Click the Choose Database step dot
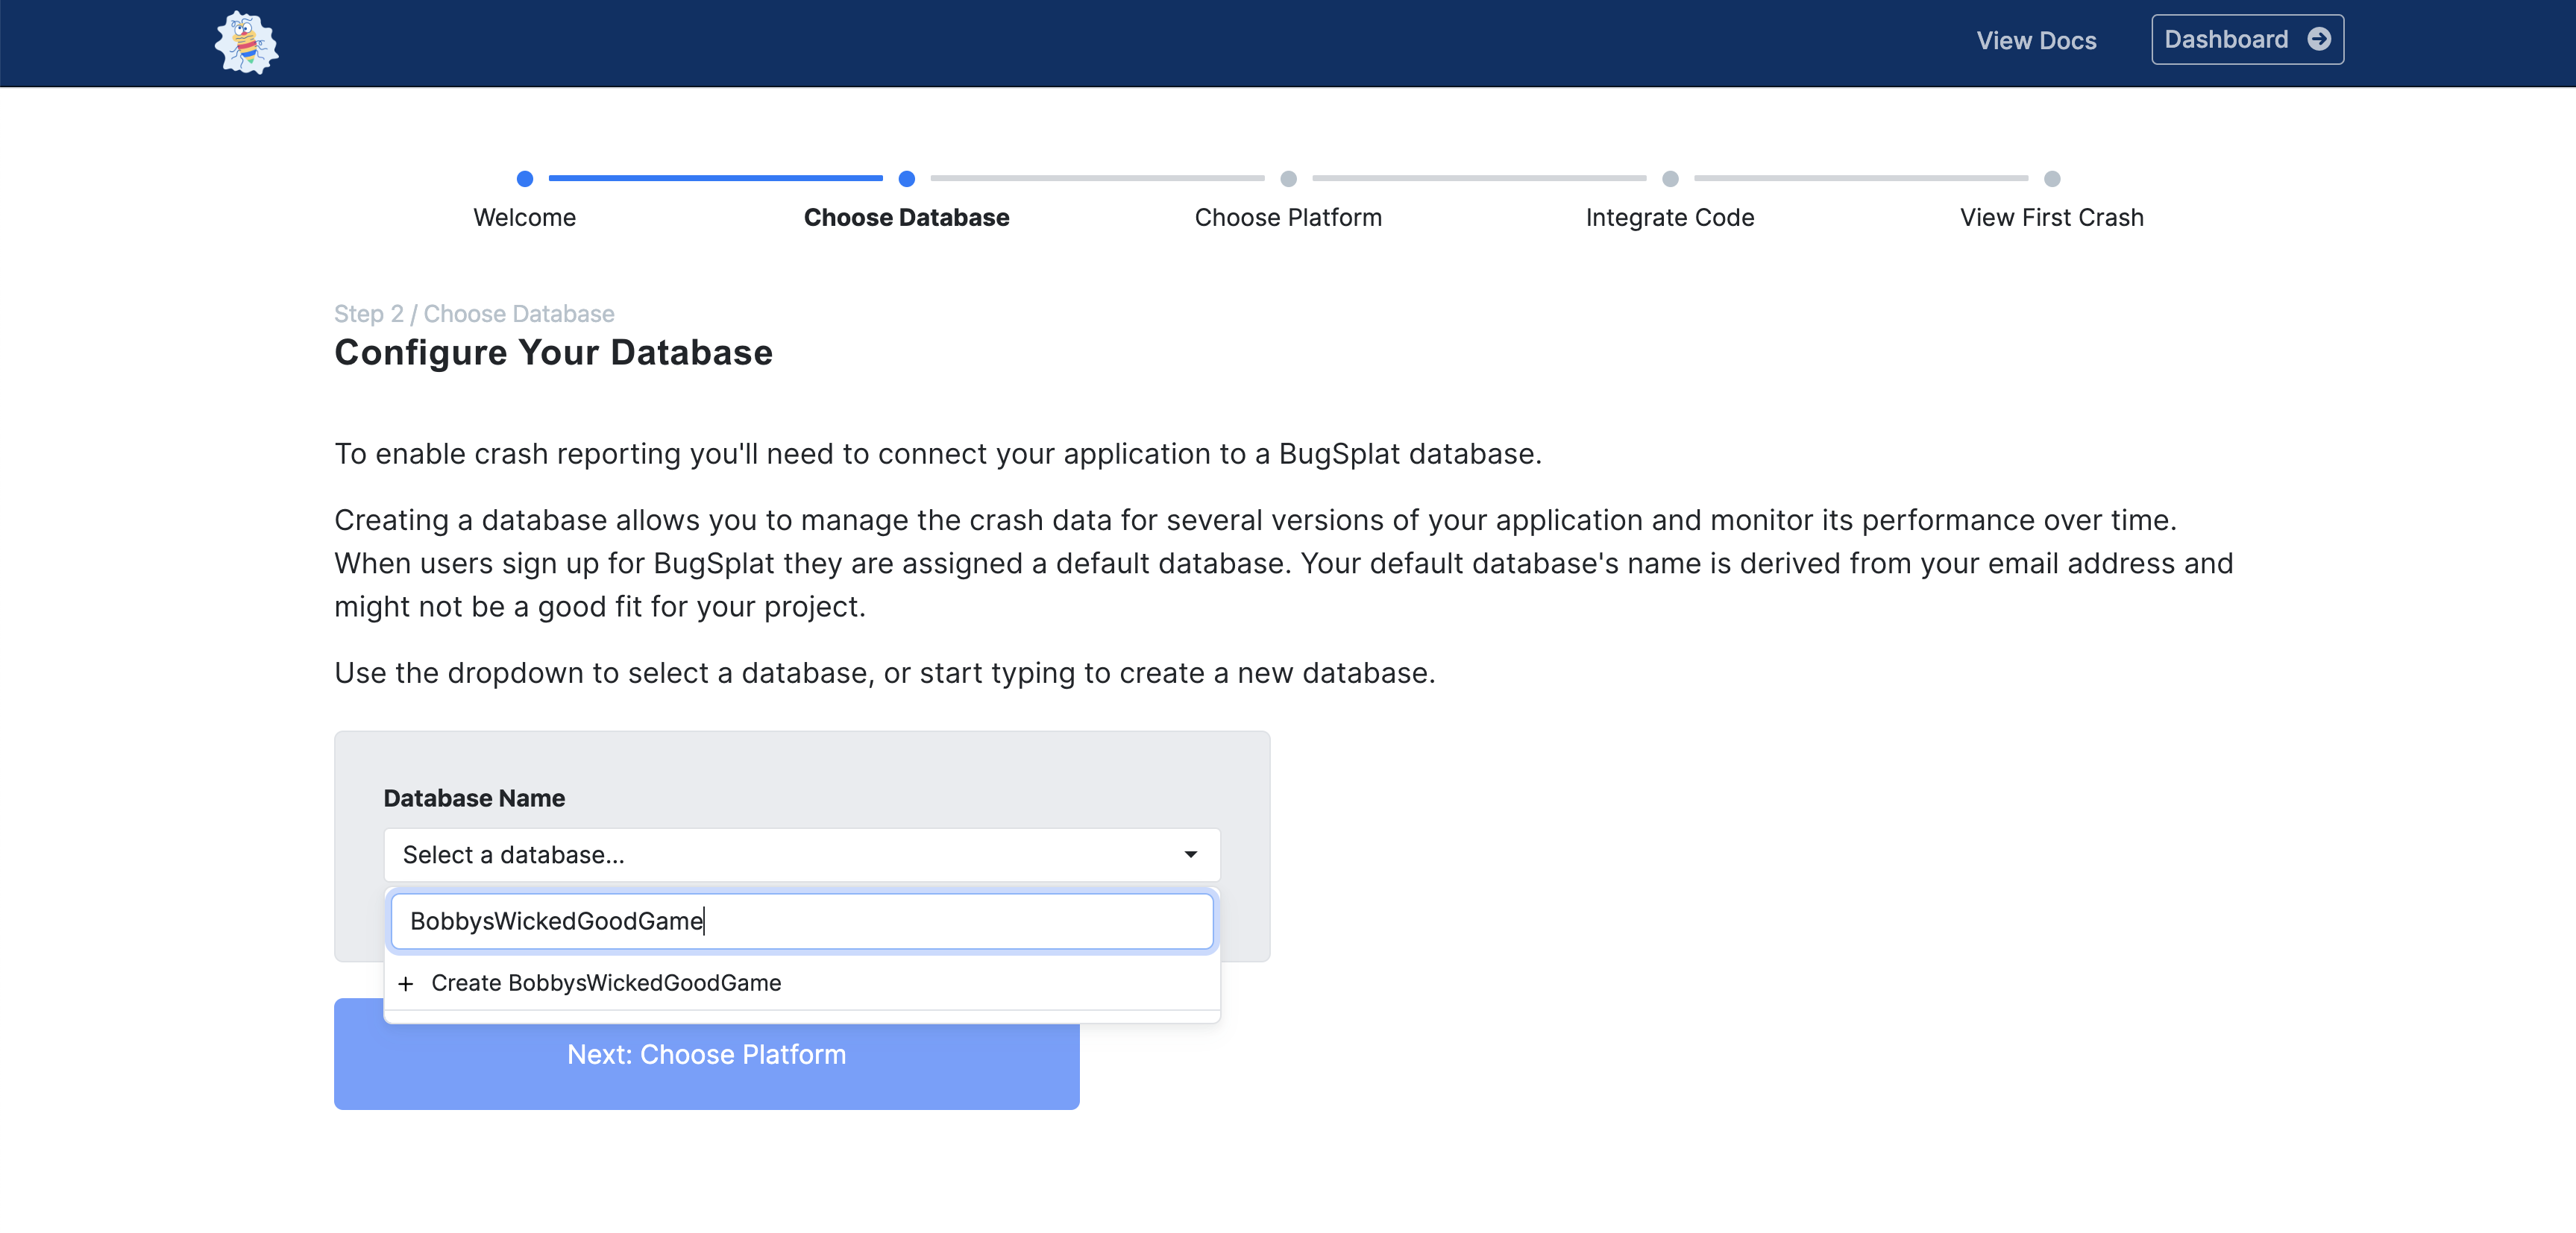 pyautogui.click(x=906, y=179)
